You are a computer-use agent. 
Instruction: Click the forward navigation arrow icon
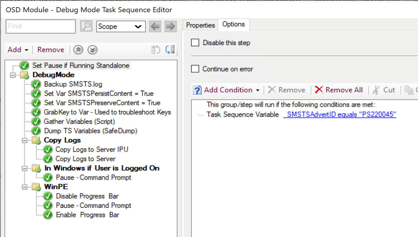tap(170, 26)
